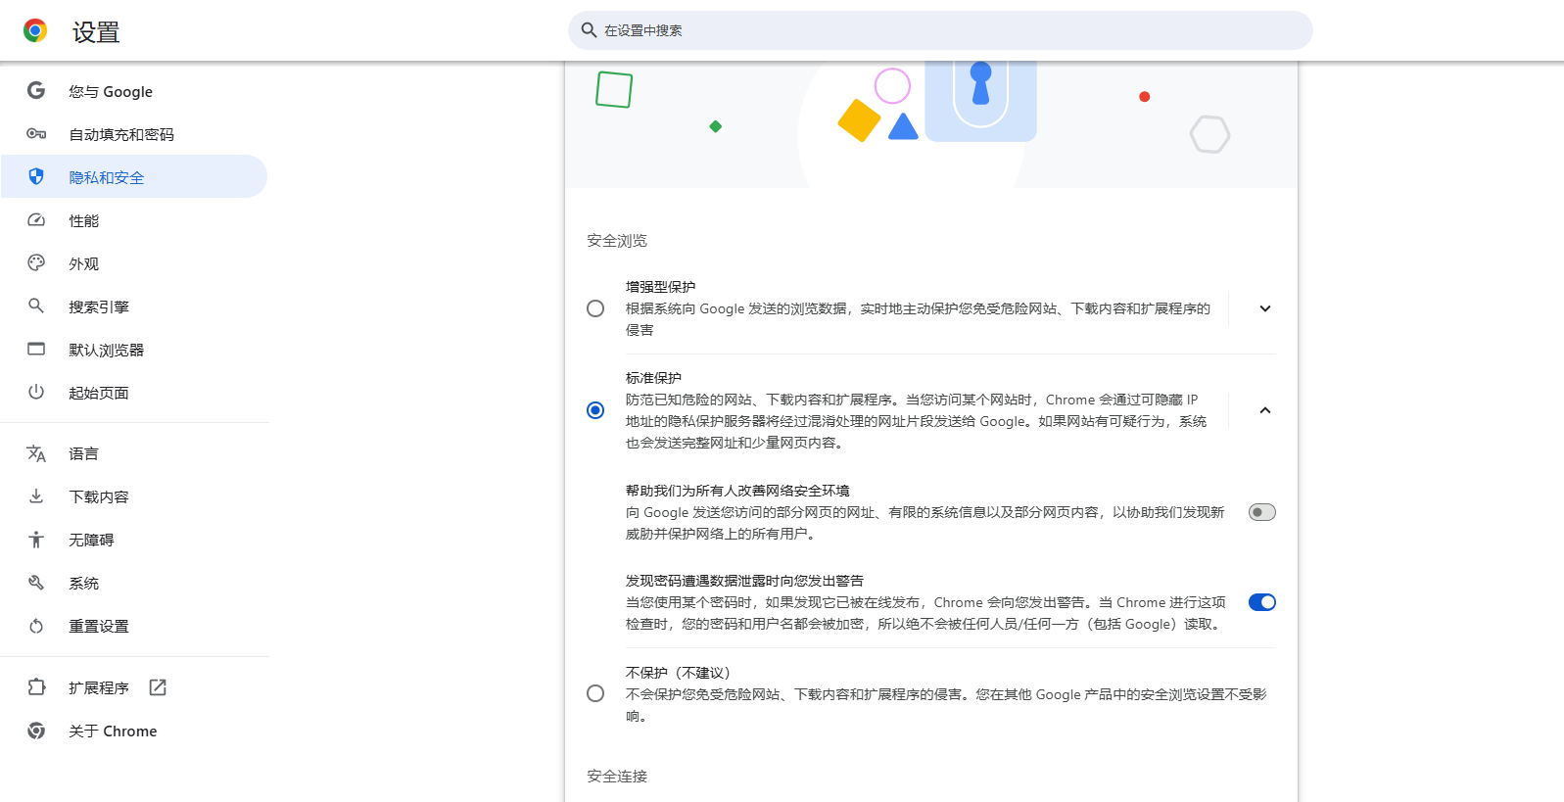Viewport: 1564px width, 802px height.
Task: Open 扩展程序 link in sidebar
Action: [x=134, y=687]
